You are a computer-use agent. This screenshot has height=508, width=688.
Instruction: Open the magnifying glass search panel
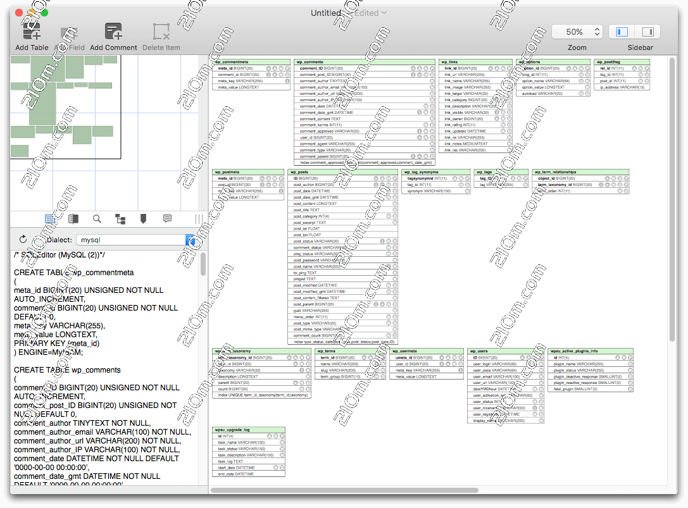[x=97, y=219]
